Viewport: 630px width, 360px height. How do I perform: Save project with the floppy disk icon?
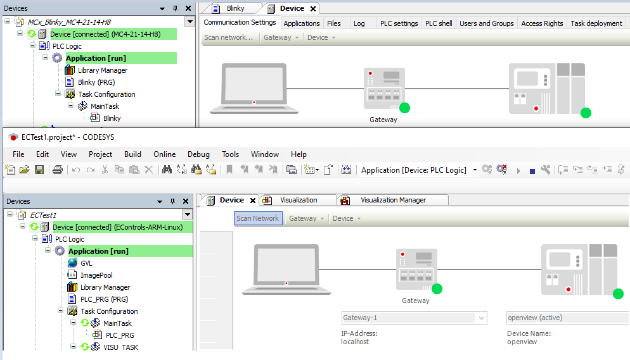coord(39,170)
